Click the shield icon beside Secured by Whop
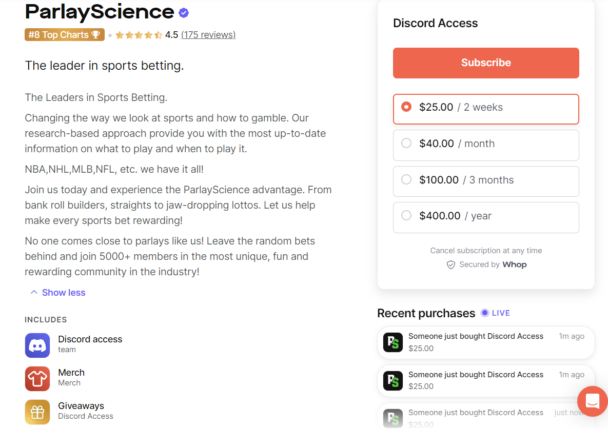This screenshot has width=608, height=429. tap(450, 264)
